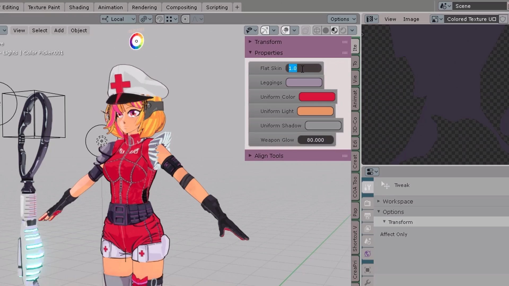Screen dimensions: 509x286
Task: Click the Weapon Glow value field
Action: [x=315, y=140]
